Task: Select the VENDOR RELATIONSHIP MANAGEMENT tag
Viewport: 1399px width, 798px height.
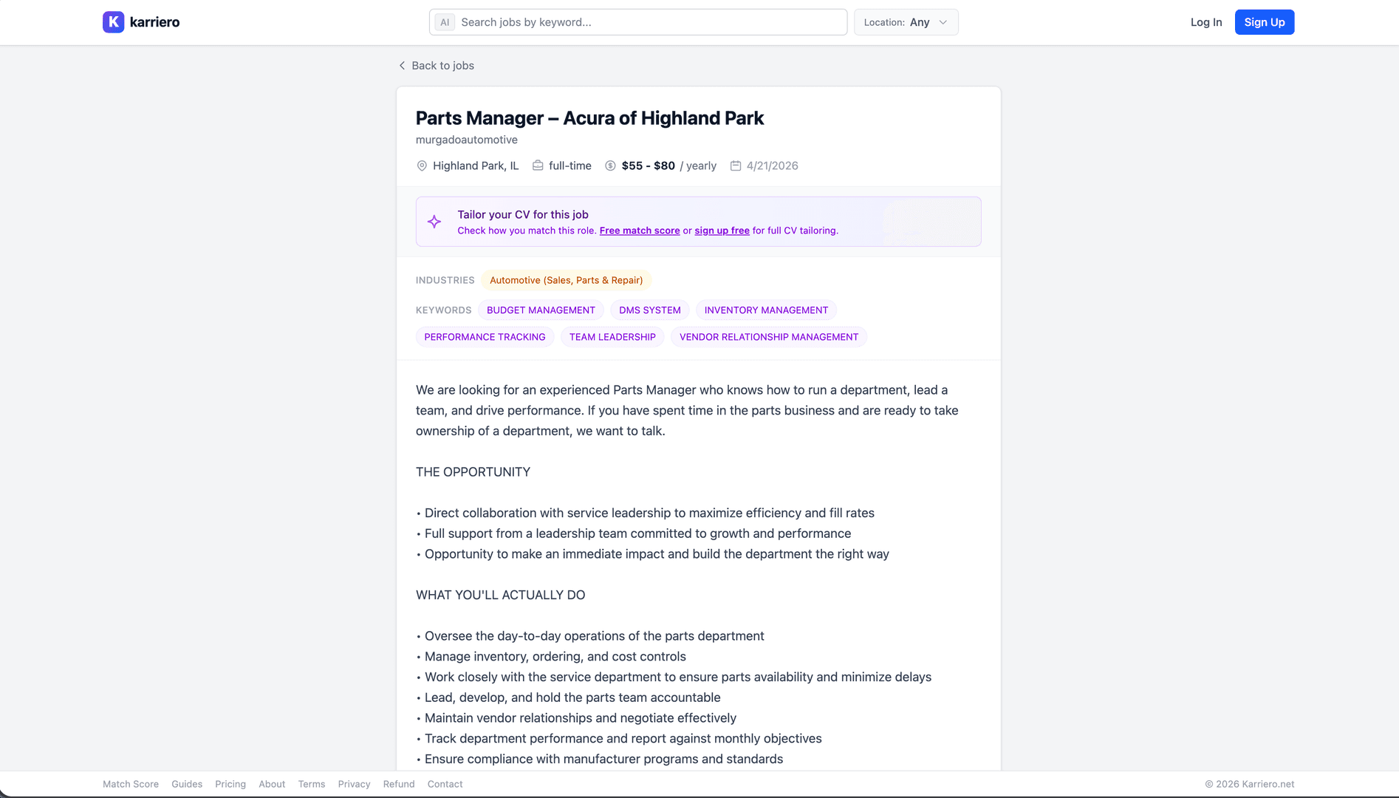Action: (769, 337)
